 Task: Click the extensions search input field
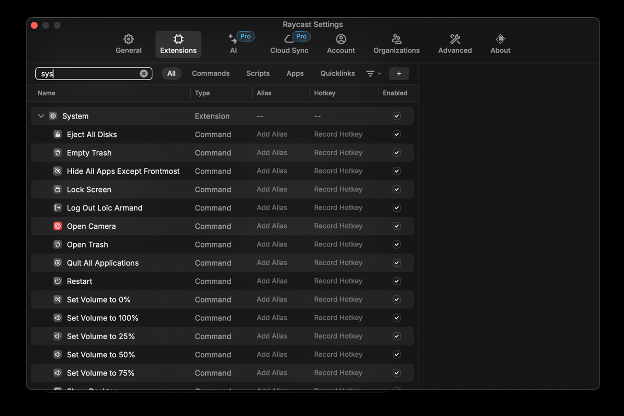88,74
